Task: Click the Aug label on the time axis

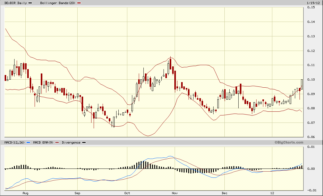Action: click(x=25, y=193)
